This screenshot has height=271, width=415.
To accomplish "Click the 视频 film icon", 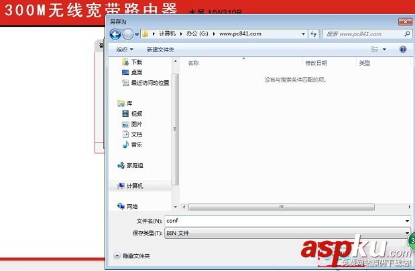I will pos(125,114).
